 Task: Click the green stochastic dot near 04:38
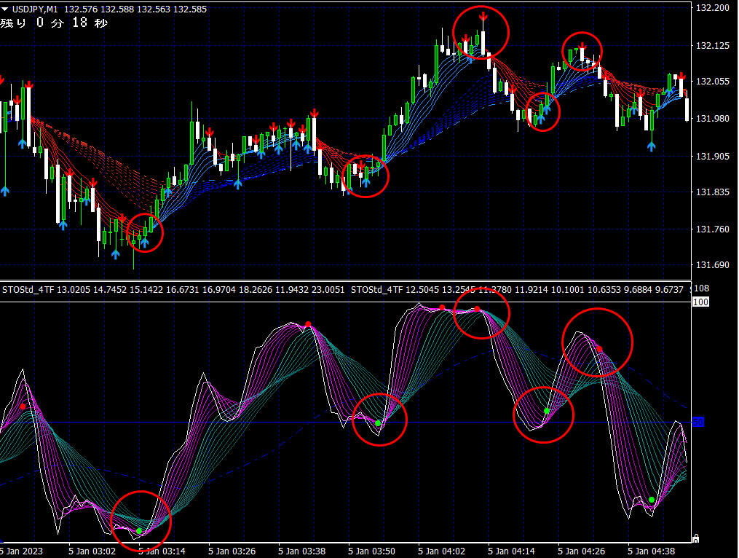click(x=652, y=500)
